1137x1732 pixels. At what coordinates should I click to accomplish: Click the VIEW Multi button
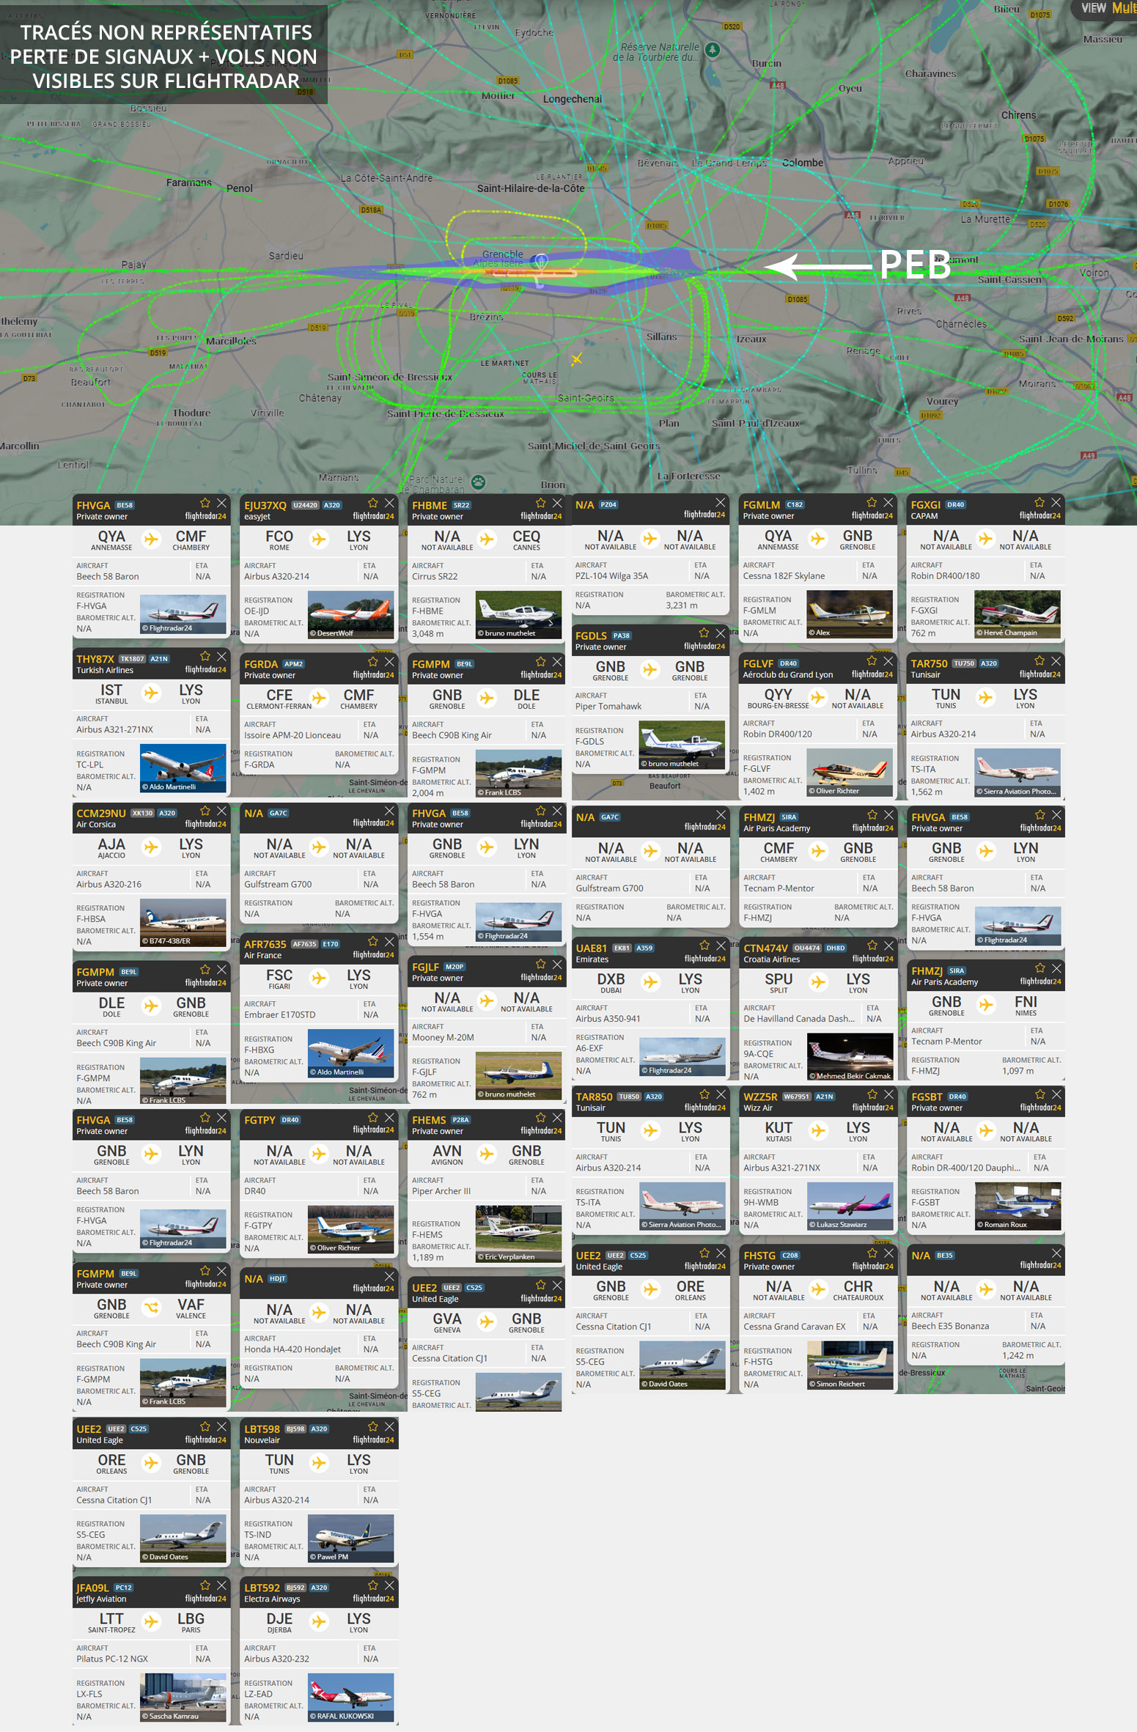(x=1108, y=8)
